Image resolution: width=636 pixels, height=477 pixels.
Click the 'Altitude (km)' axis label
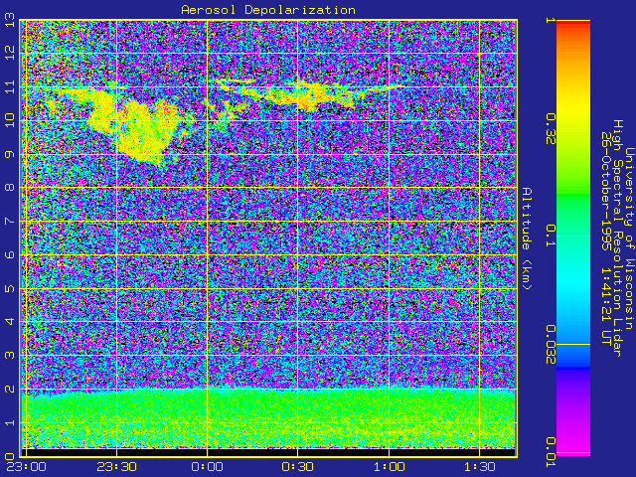[526, 238]
